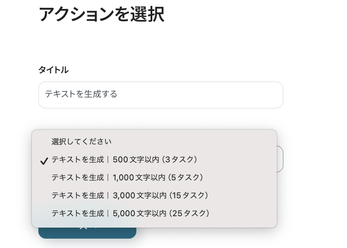The image size is (347, 248).
Task: Click the 5,000 character limit number
Action: 124,213
